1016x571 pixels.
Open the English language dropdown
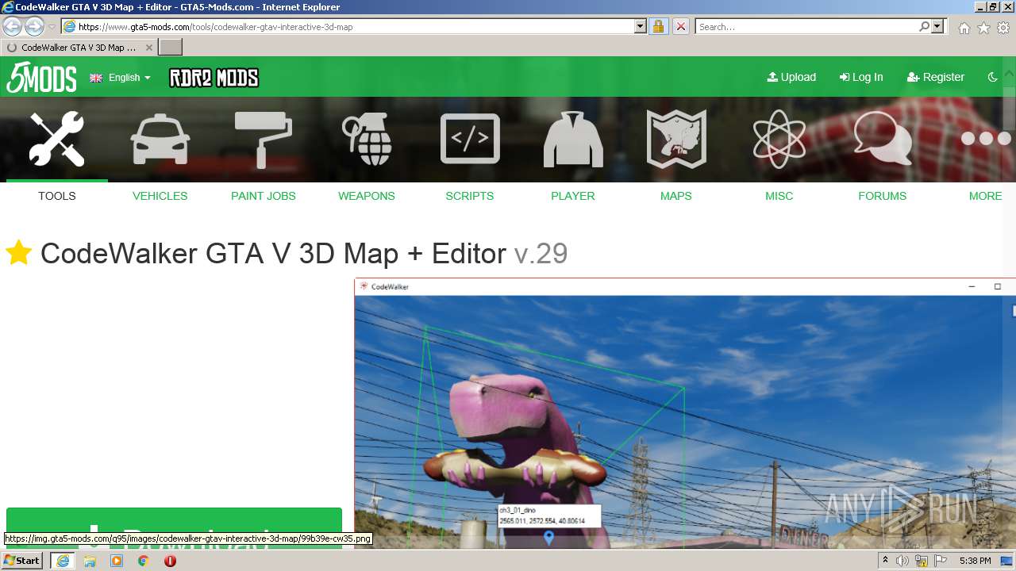click(x=120, y=78)
